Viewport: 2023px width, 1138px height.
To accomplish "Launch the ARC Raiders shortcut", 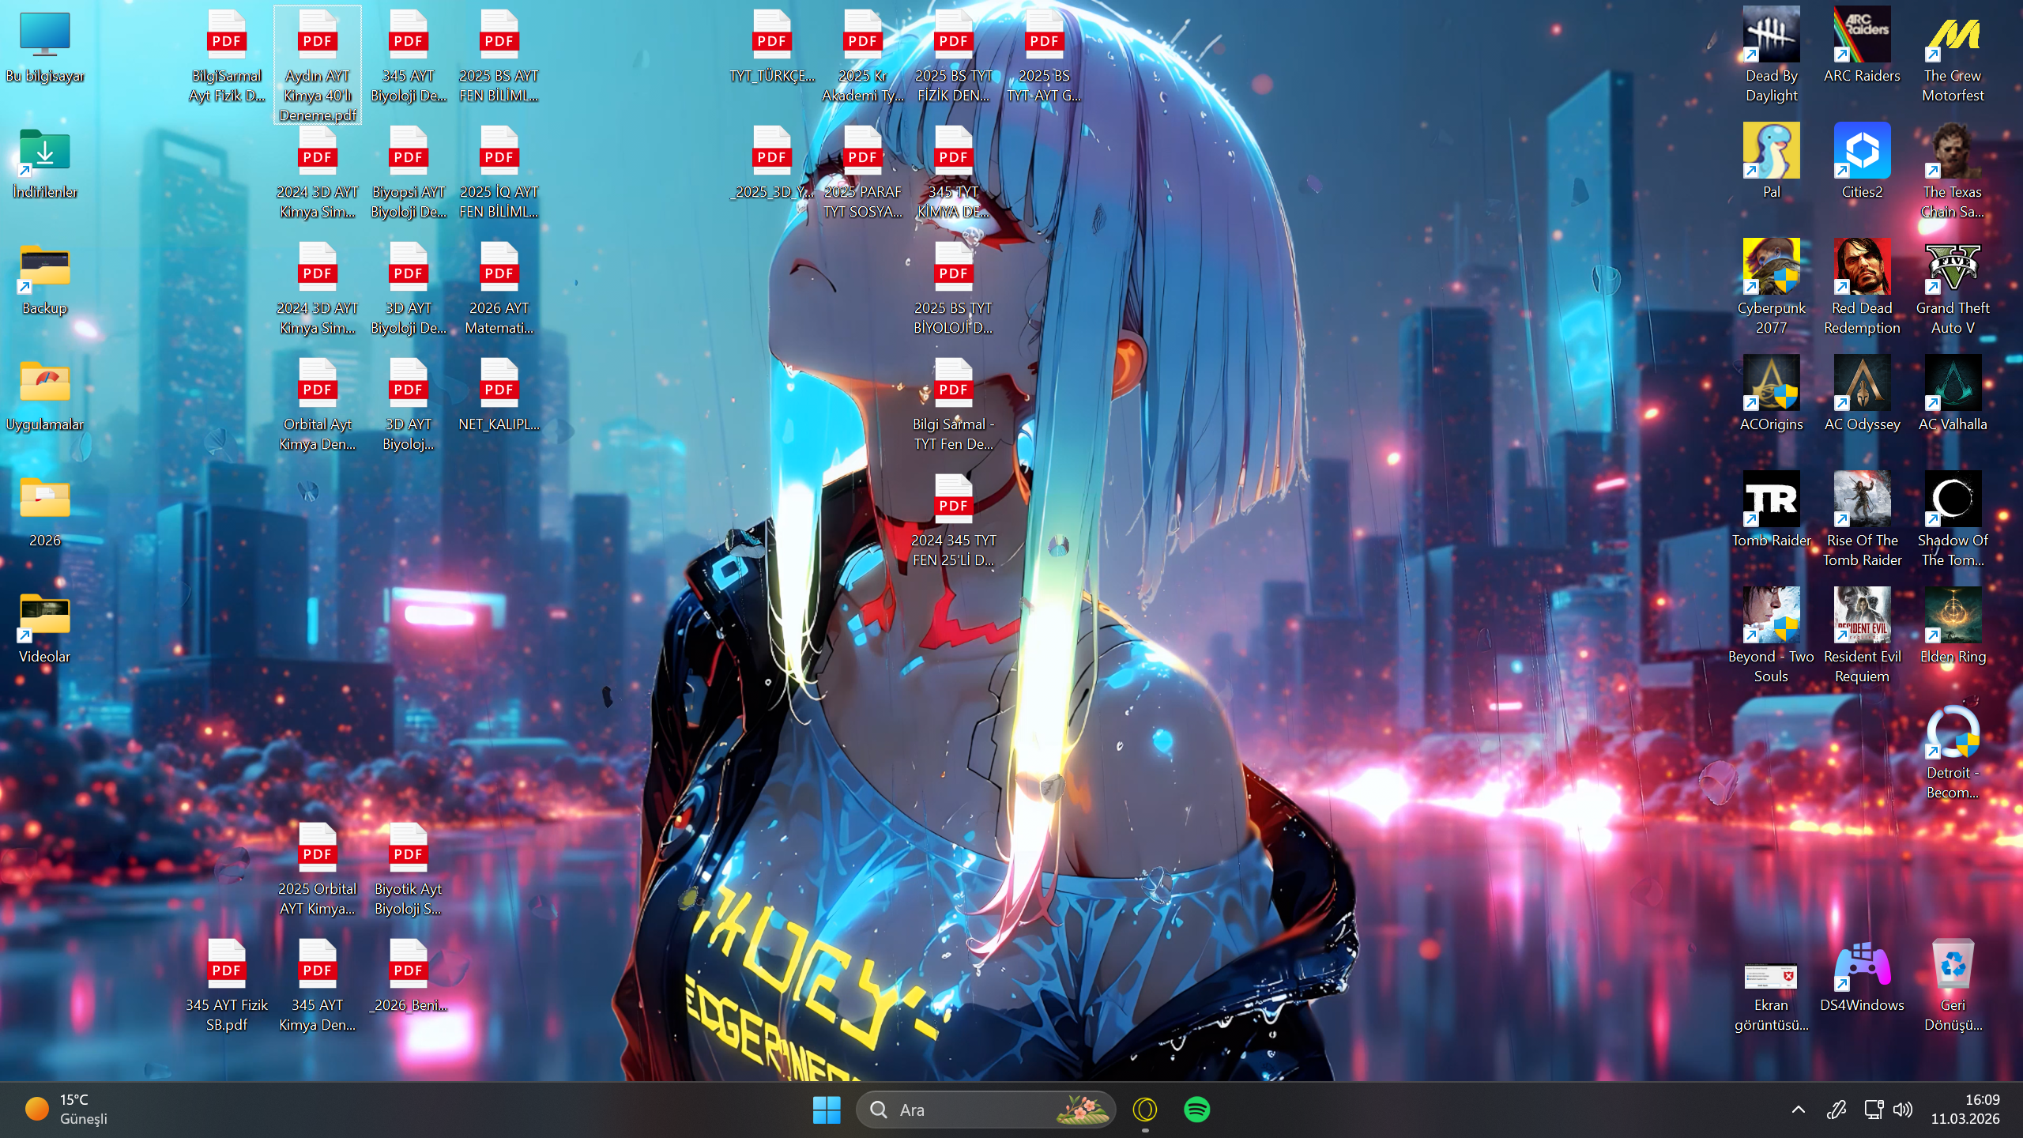I will pos(1862,46).
